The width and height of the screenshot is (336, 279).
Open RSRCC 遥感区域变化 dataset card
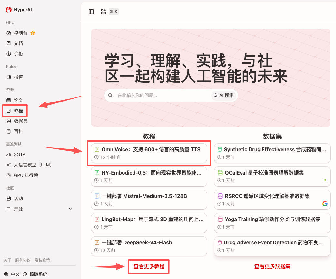pyautogui.click(x=272, y=200)
